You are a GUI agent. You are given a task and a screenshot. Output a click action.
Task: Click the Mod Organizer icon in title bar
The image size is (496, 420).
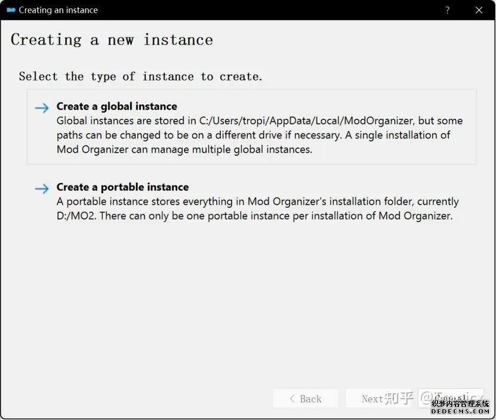click(11, 10)
